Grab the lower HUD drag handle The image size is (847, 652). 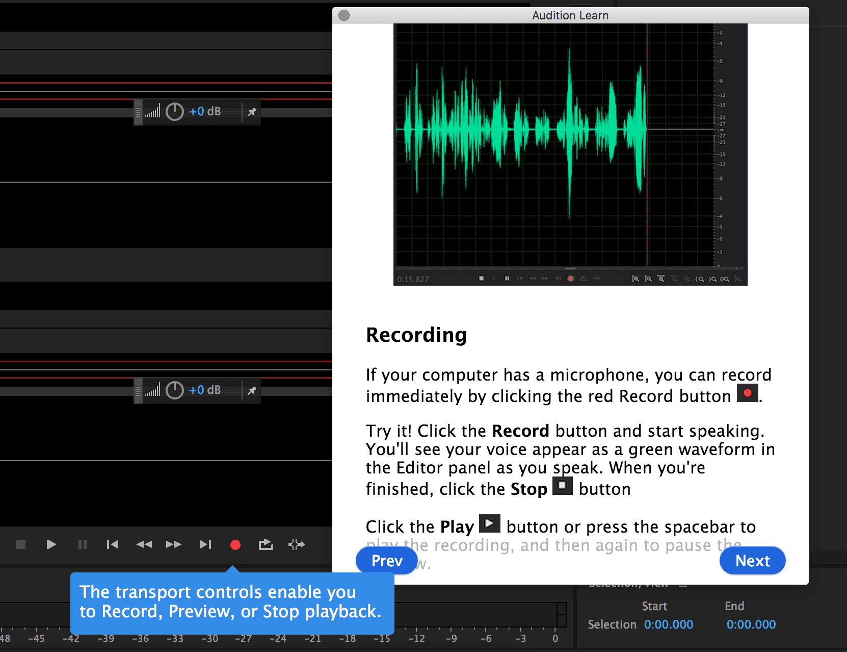coord(138,391)
